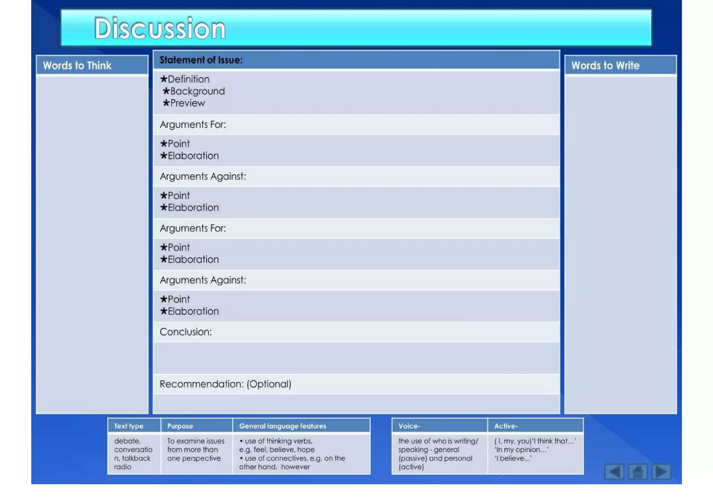The image size is (713, 504).
Task: Click the Active- column header
Action: (x=535, y=426)
